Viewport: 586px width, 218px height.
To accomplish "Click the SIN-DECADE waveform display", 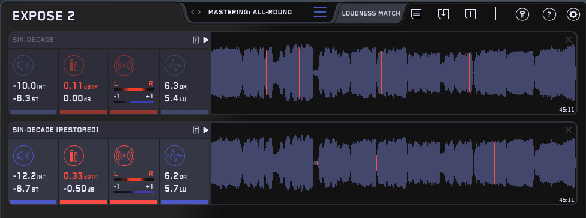I will (x=394, y=73).
